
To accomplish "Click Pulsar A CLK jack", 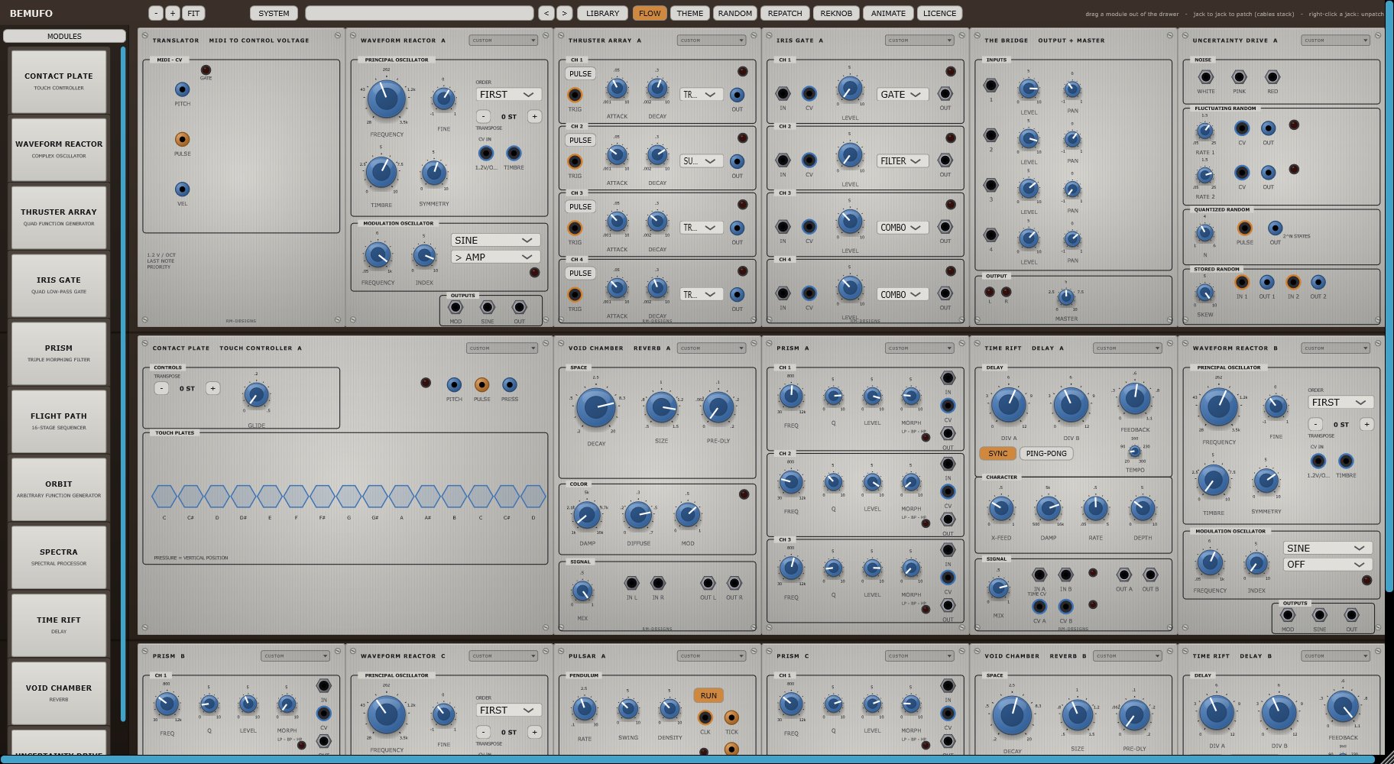I will [705, 717].
